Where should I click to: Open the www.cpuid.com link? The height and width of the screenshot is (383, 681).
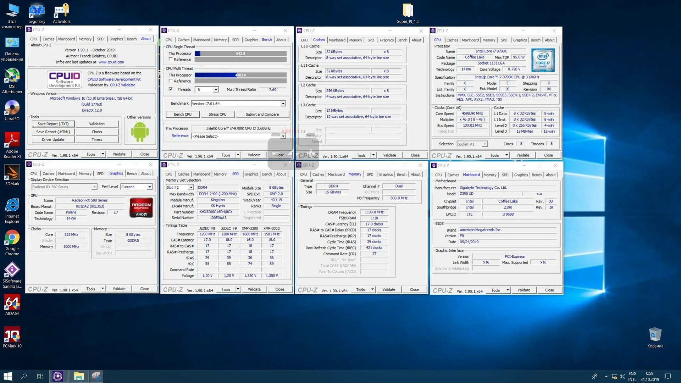[111, 62]
